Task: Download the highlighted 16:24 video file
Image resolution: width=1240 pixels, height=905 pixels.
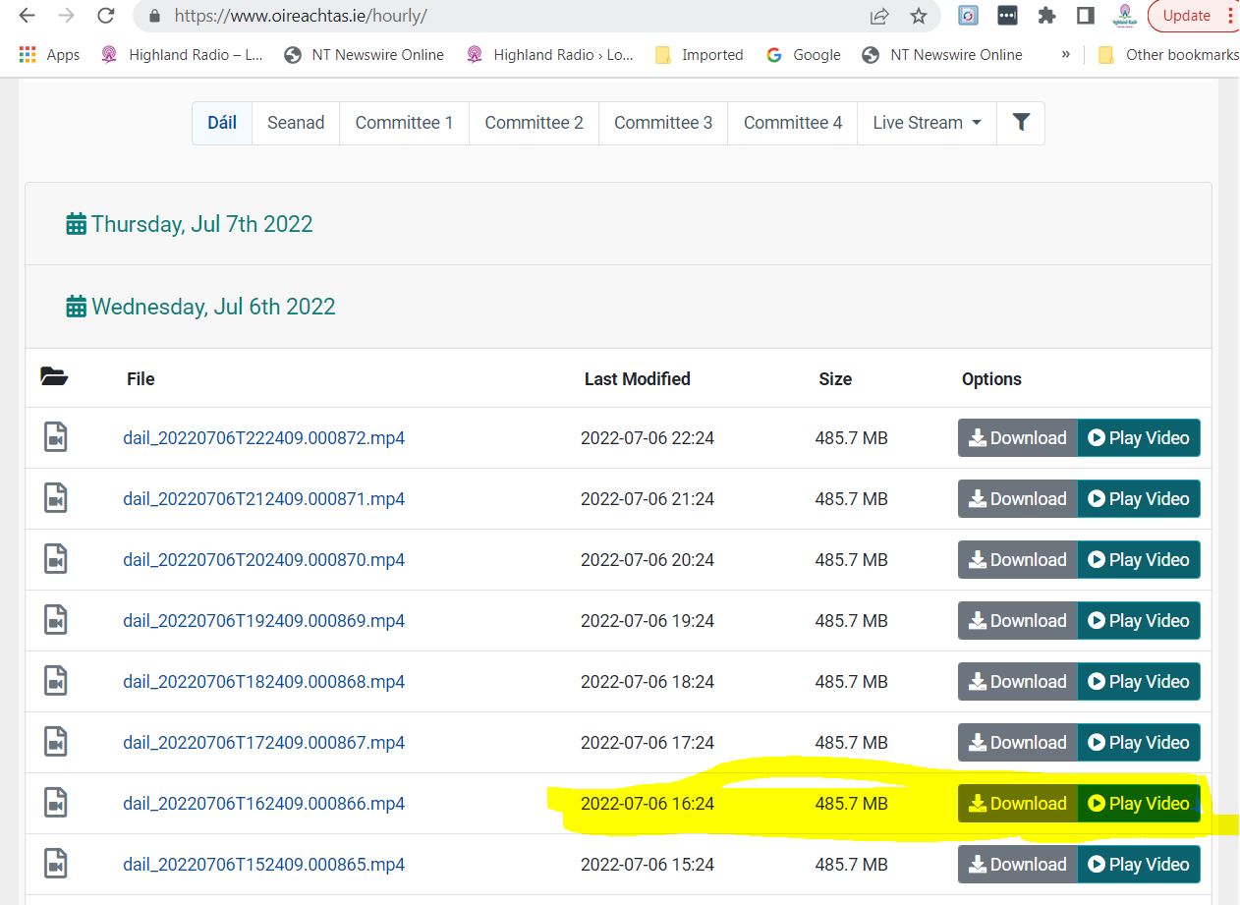Action: coord(1017,804)
